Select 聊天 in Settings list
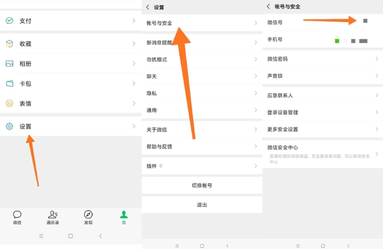 (x=202, y=76)
